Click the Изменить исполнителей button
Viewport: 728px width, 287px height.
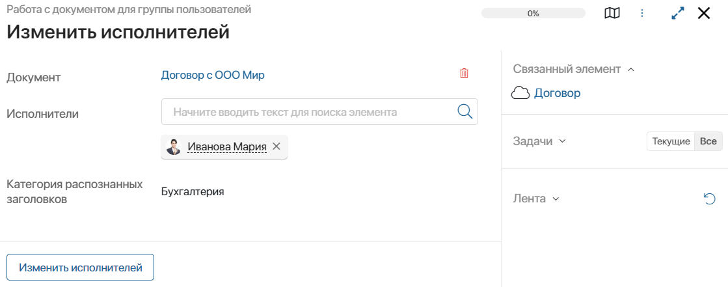point(80,267)
